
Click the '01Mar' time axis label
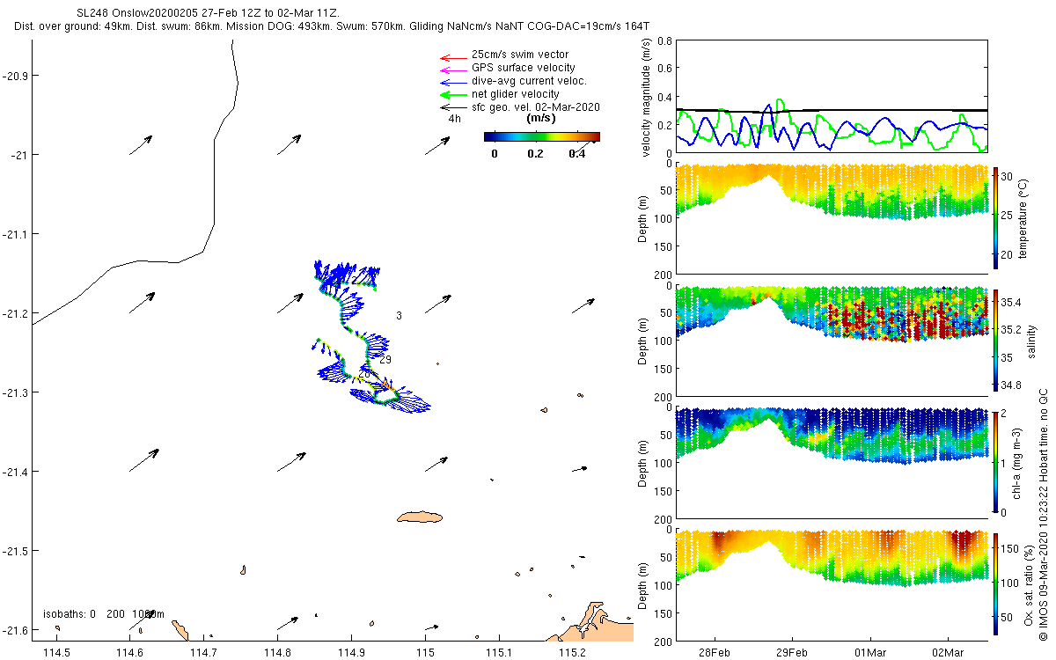pos(869,651)
